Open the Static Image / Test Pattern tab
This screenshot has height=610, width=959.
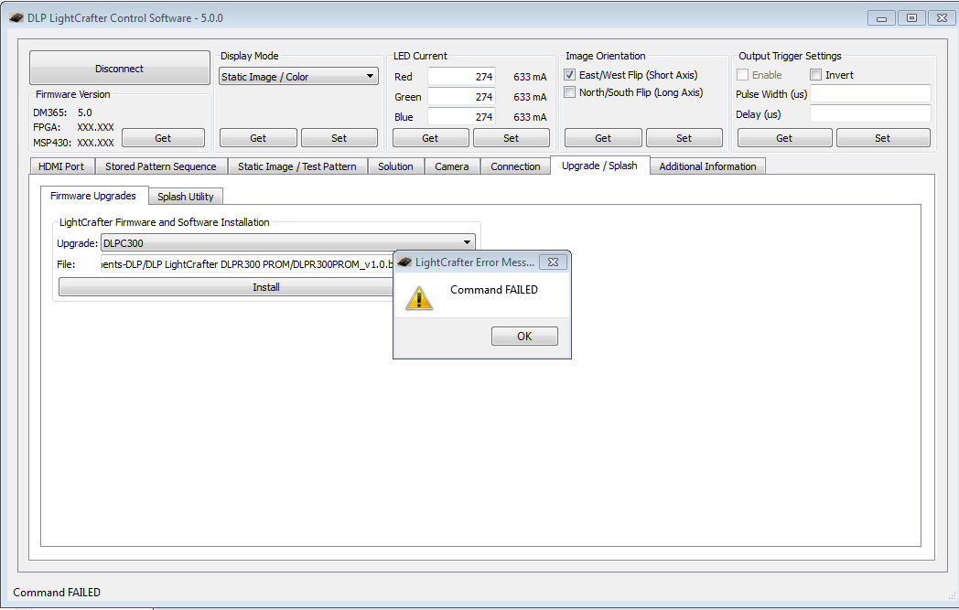[x=297, y=166]
